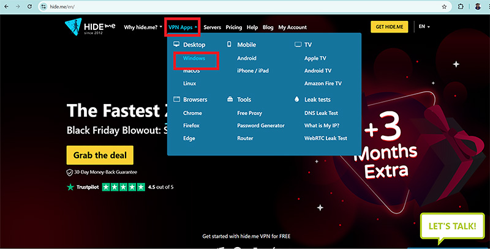This screenshot has width=490, height=249.
Task: Click the Mobile section heading
Action: click(247, 45)
